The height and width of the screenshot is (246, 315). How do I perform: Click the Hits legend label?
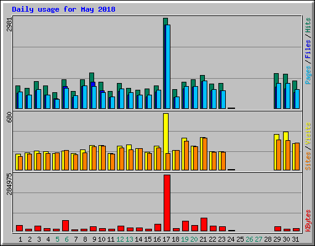pyautogui.click(x=308, y=25)
